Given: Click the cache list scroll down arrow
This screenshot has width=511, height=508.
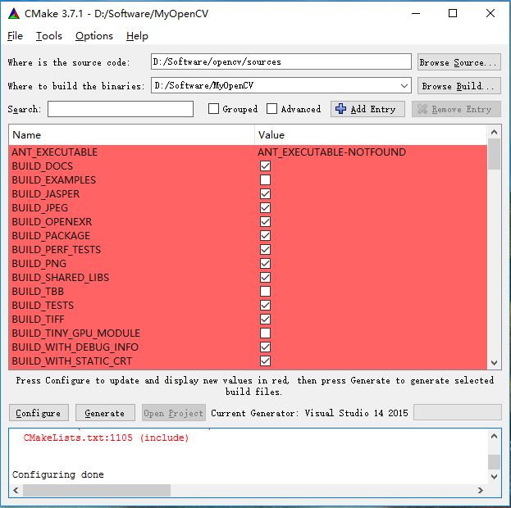Looking at the screenshot, I should (x=494, y=363).
